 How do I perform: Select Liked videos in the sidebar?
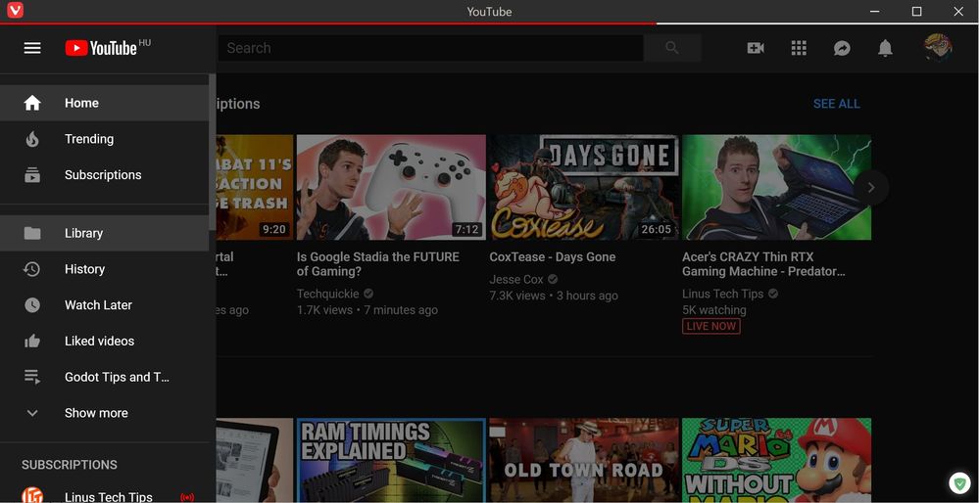[x=104, y=341]
